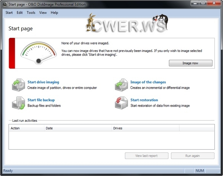
Task: Click the Image of the changes icon
Action: 121,85
